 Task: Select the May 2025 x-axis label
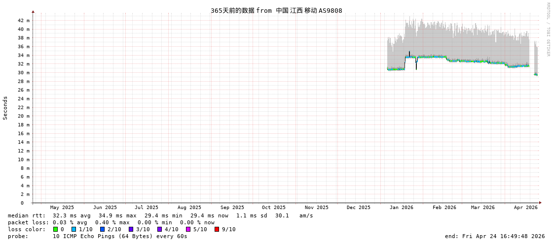pyautogui.click(x=62, y=208)
